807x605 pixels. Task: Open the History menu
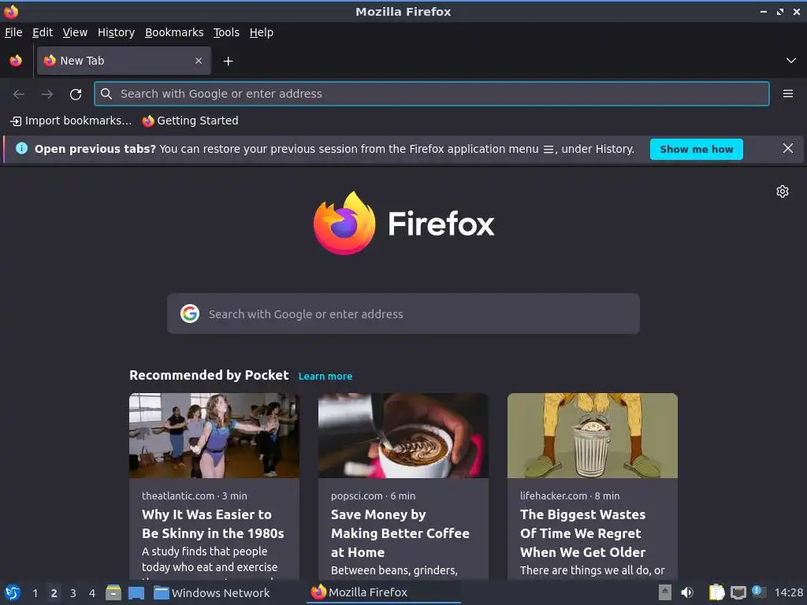tap(117, 32)
